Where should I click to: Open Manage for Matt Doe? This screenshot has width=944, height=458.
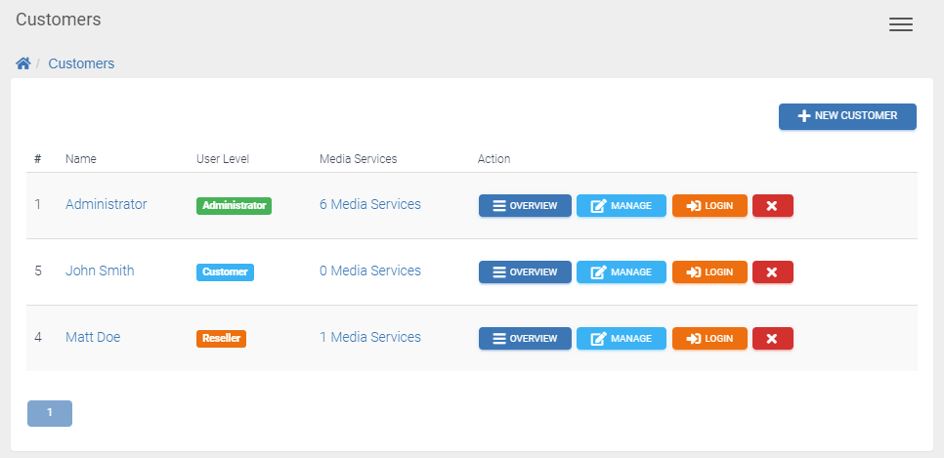pos(622,338)
